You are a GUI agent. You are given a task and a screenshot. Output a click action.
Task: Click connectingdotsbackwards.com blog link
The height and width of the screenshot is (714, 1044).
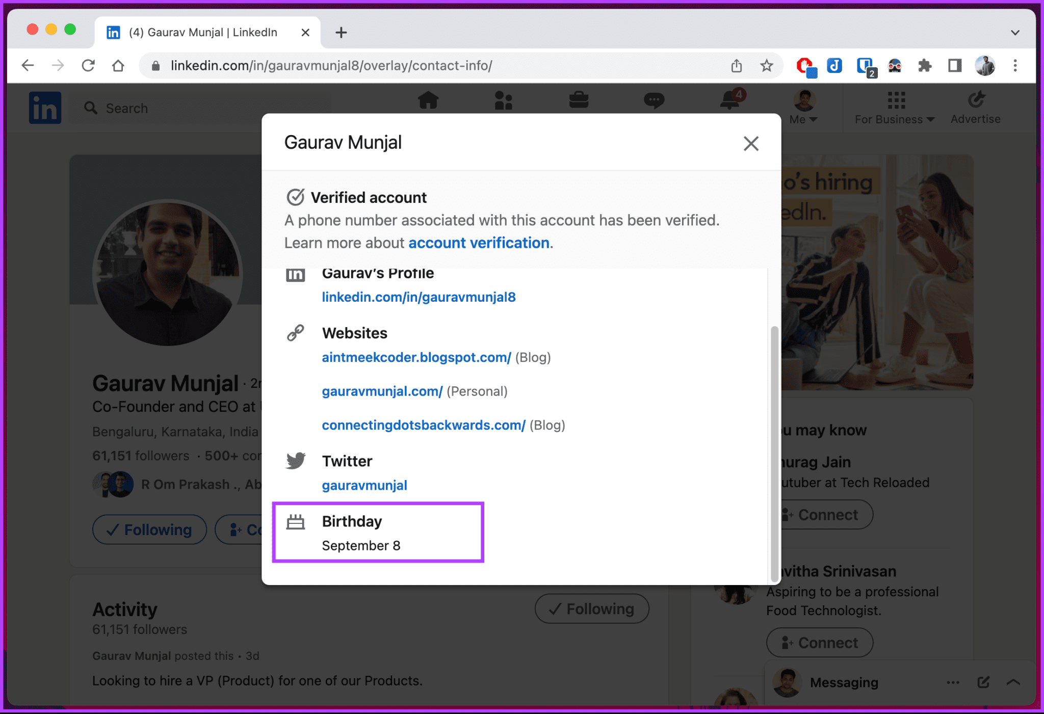(x=422, y=425)
